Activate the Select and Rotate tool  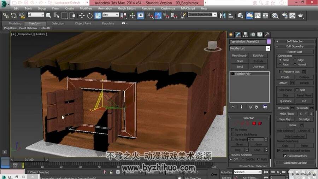point(90,16)
